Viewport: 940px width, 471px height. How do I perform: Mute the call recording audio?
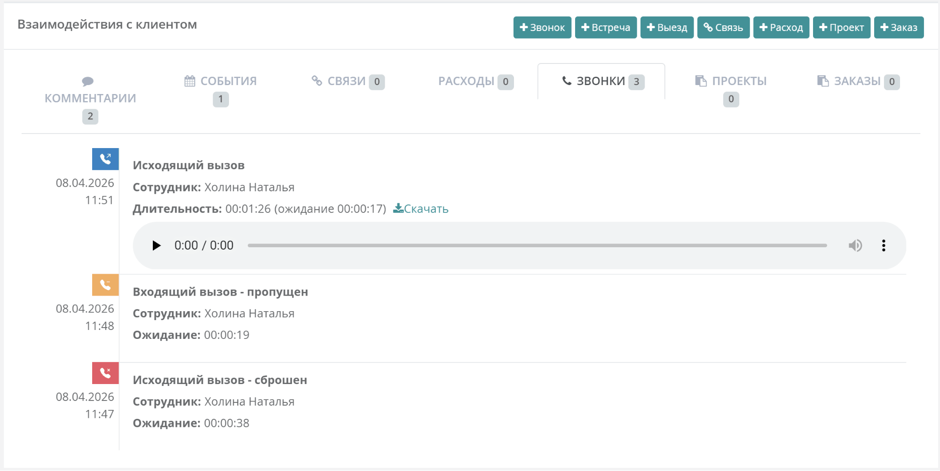[x=855, y=245]
